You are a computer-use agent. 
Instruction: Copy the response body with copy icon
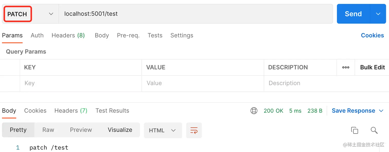(x=354, y=130)
